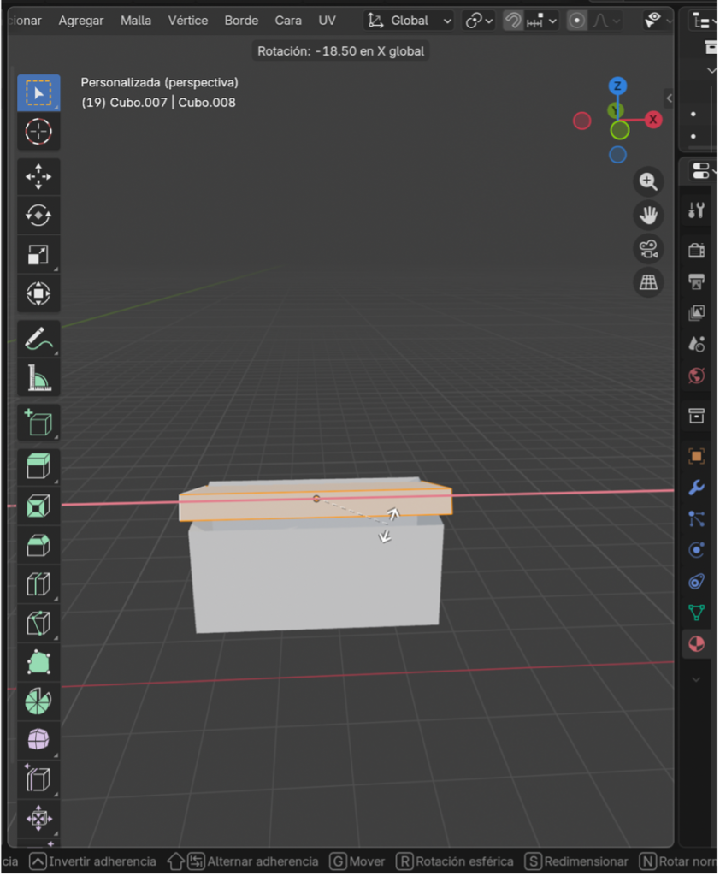Image resolution: width=720 pixels, height=876 pixels.
Task: Select the Box Select tool
Action: (x=38, y=93)
